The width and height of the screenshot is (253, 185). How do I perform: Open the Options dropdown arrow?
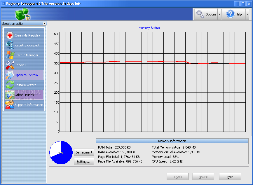[x=219, y=14]
